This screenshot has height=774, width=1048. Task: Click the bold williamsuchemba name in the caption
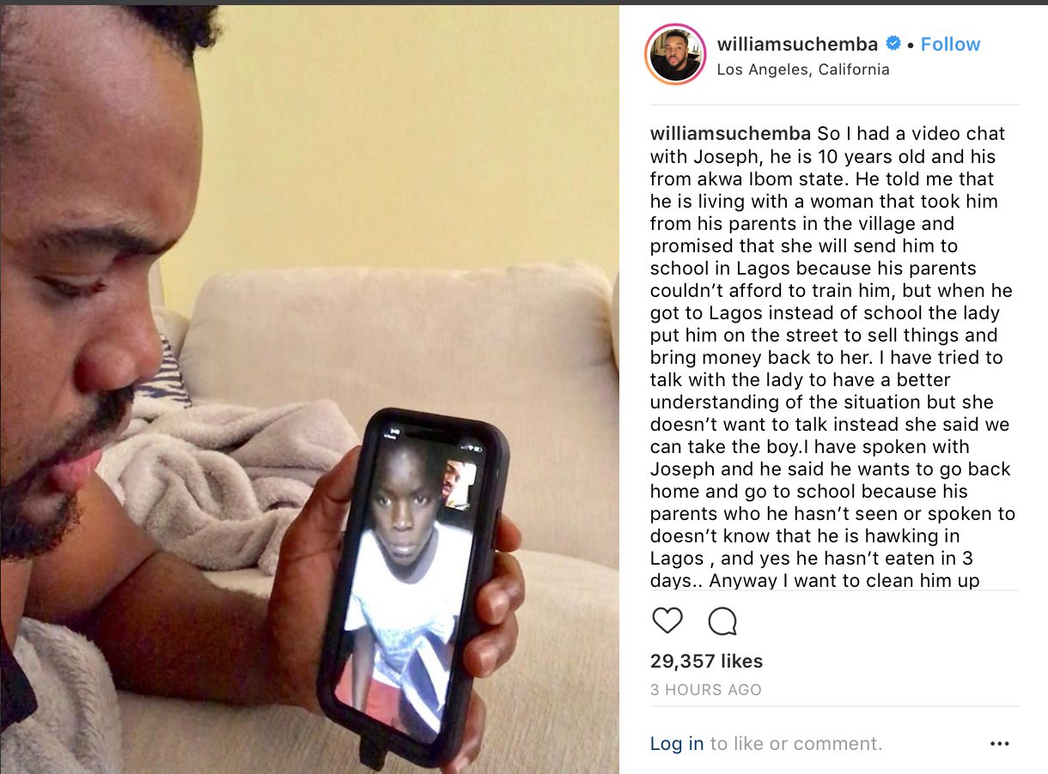tap(731, 134)
